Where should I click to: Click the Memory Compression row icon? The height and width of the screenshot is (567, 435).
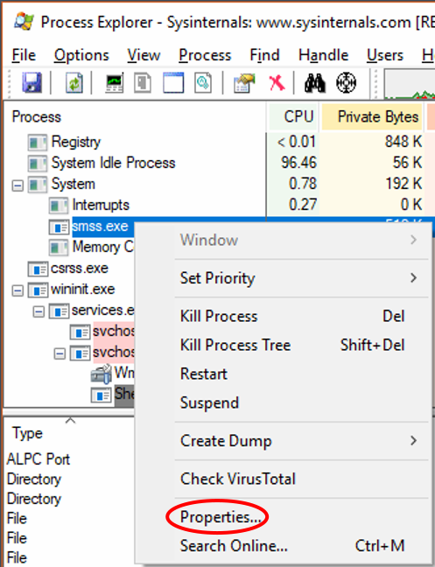tap(59, 248)
